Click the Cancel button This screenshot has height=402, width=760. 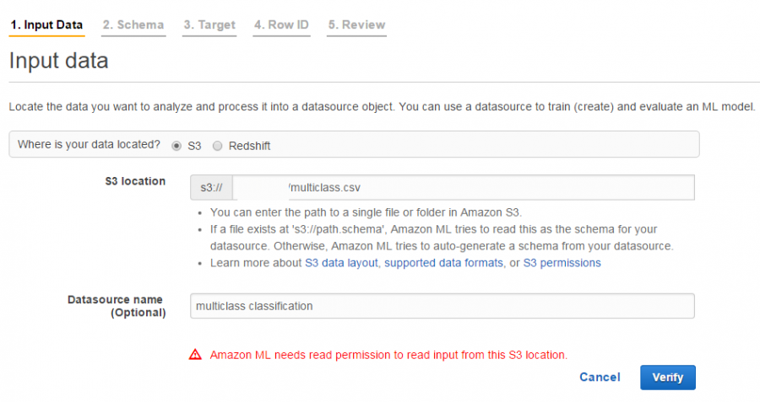[600, 378]
